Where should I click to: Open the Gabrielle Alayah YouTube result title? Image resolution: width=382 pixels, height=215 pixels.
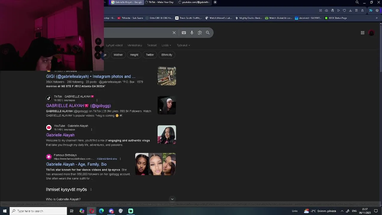coord(60,135)
